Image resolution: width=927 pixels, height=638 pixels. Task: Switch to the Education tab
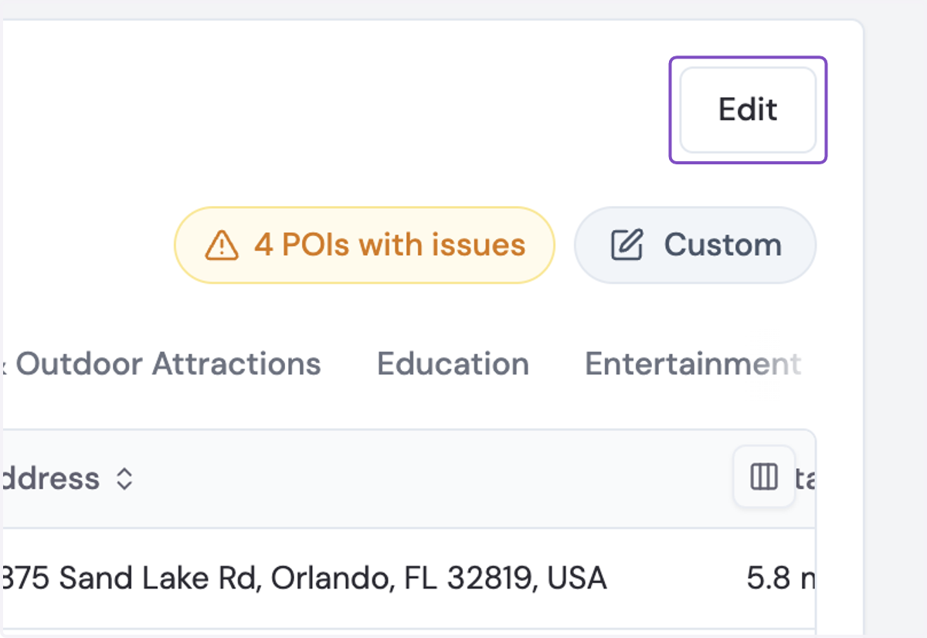coord(453,363)
